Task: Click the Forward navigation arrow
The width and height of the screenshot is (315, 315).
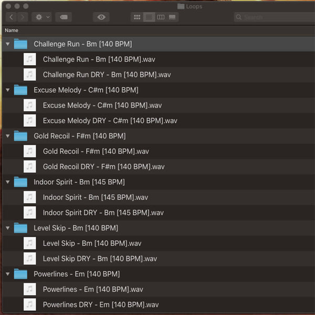Action: [x=23, y=17]
